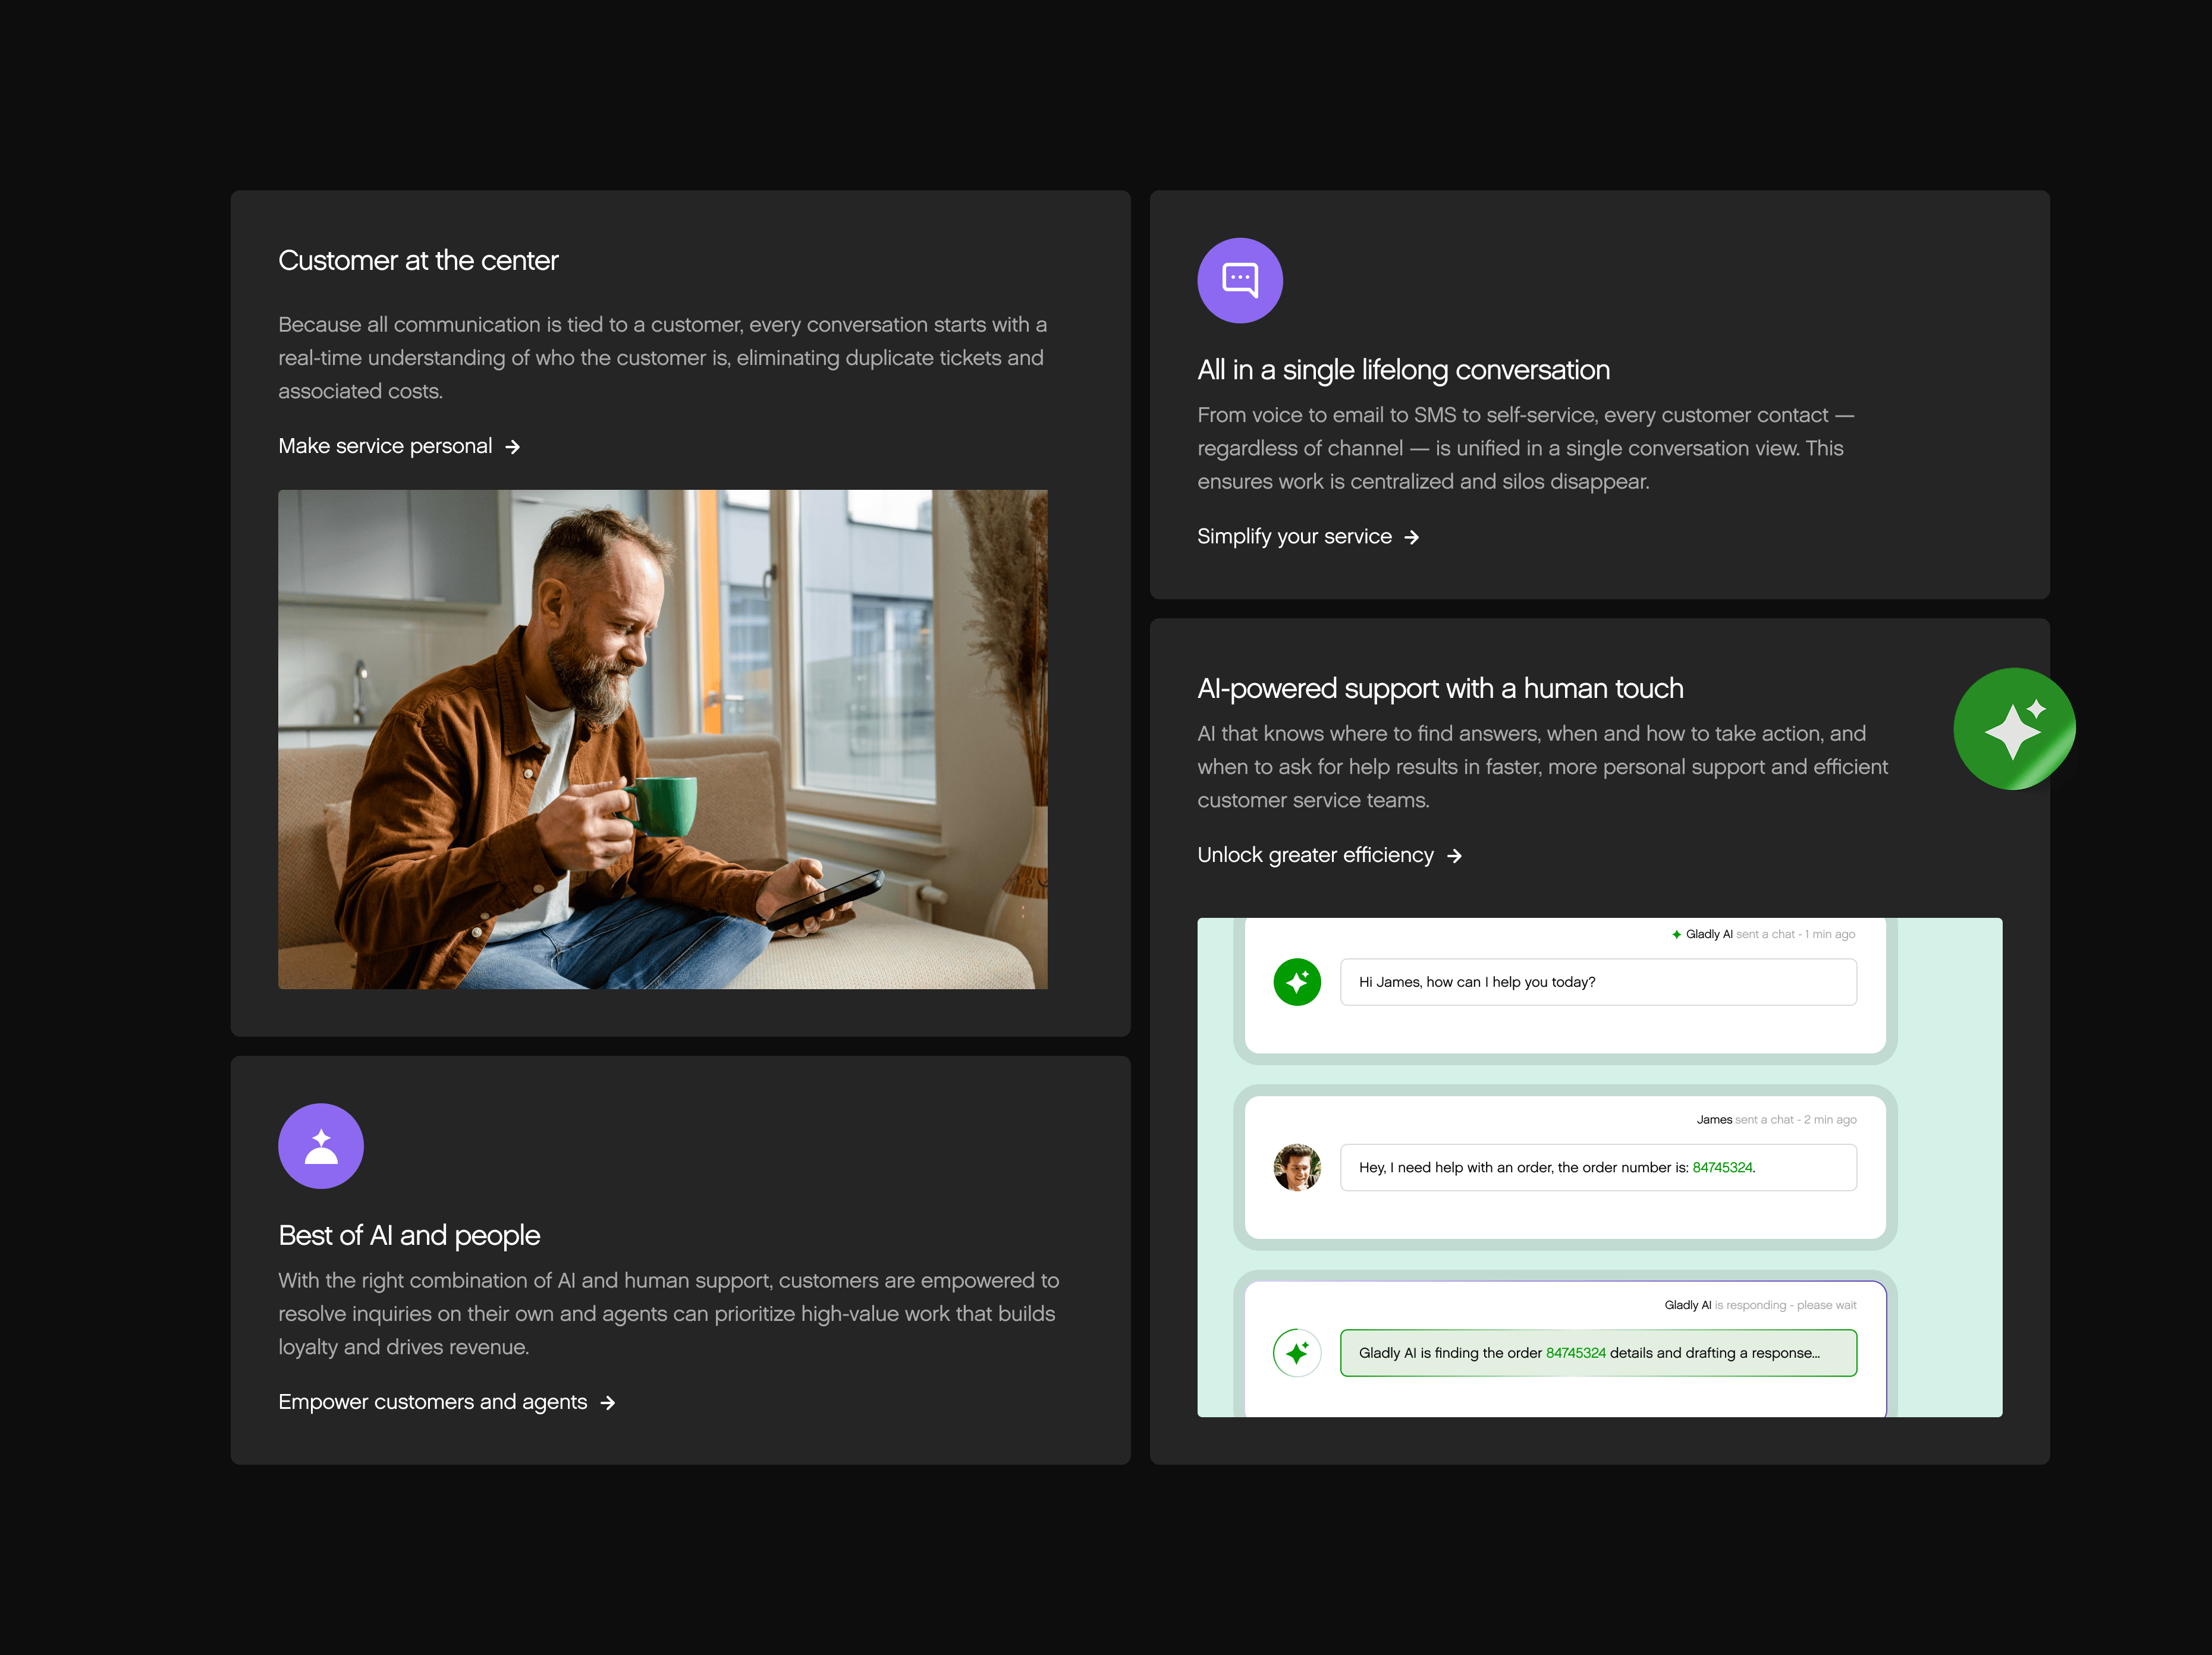Click arrow after Empower customers and agents
The width and height of the screenshot is (2212, 1655).
[608, 1403]
